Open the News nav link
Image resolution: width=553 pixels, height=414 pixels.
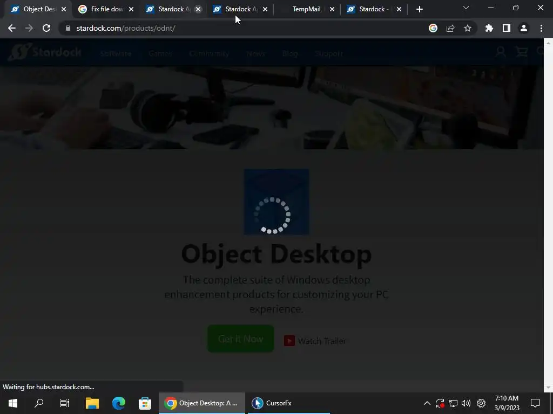pos(255,53)
